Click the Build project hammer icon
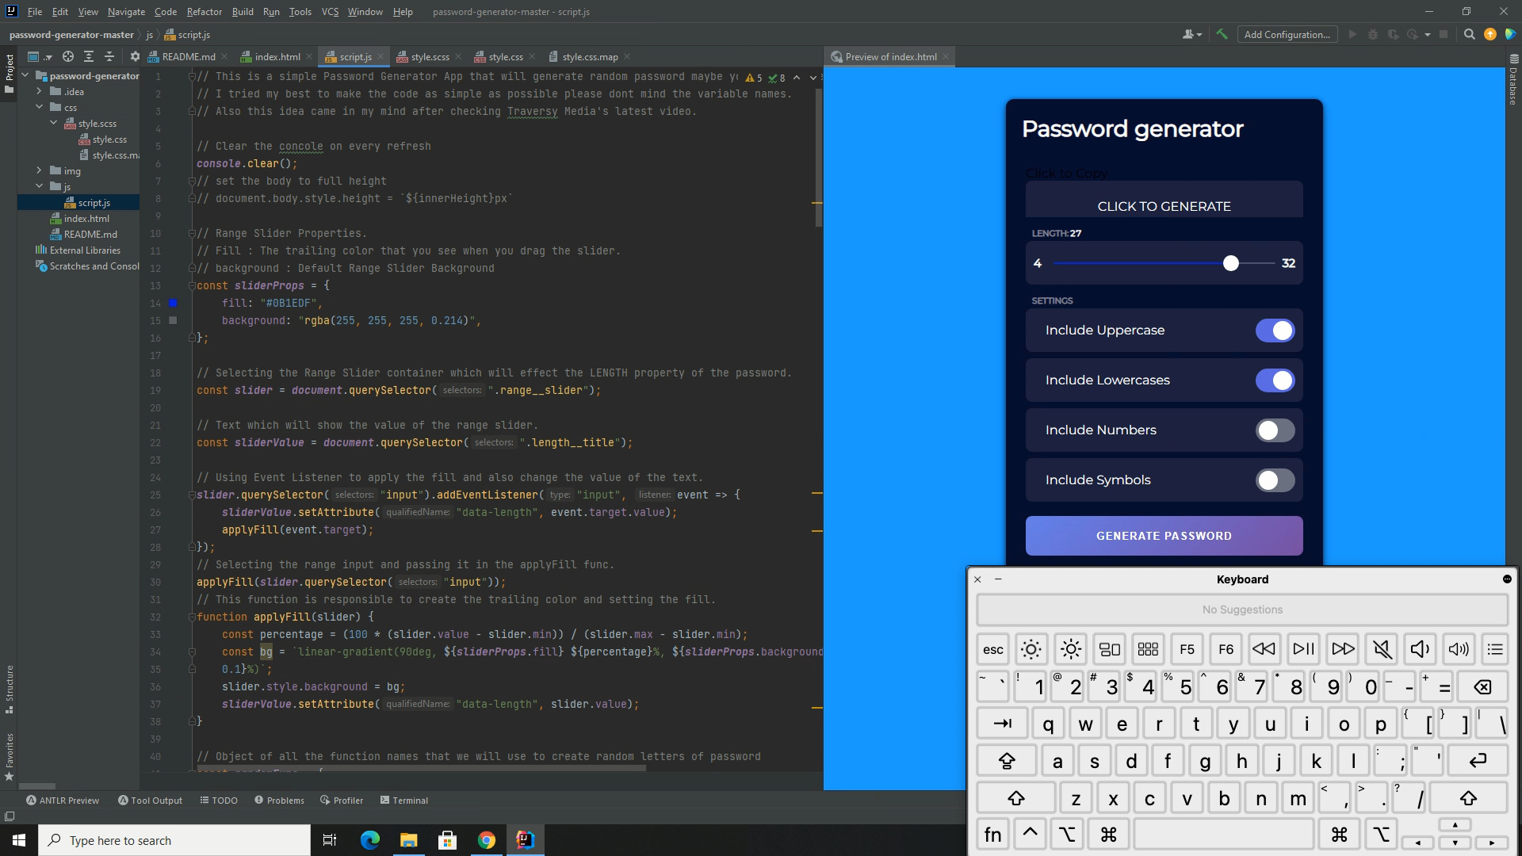The image size is (1522, 856). pos(1222,34)
